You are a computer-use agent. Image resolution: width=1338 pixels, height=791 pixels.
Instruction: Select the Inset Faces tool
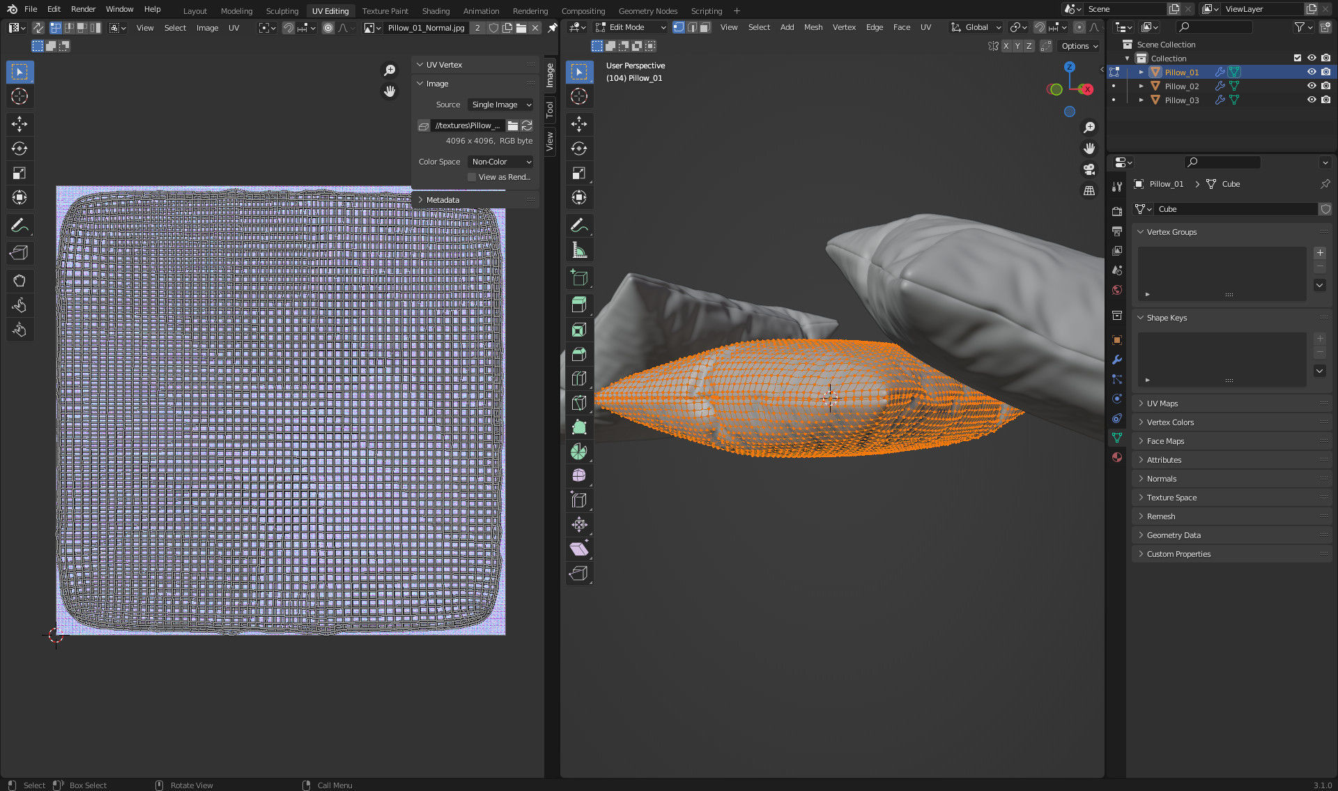pyautogui.click(x=578, y=330)
